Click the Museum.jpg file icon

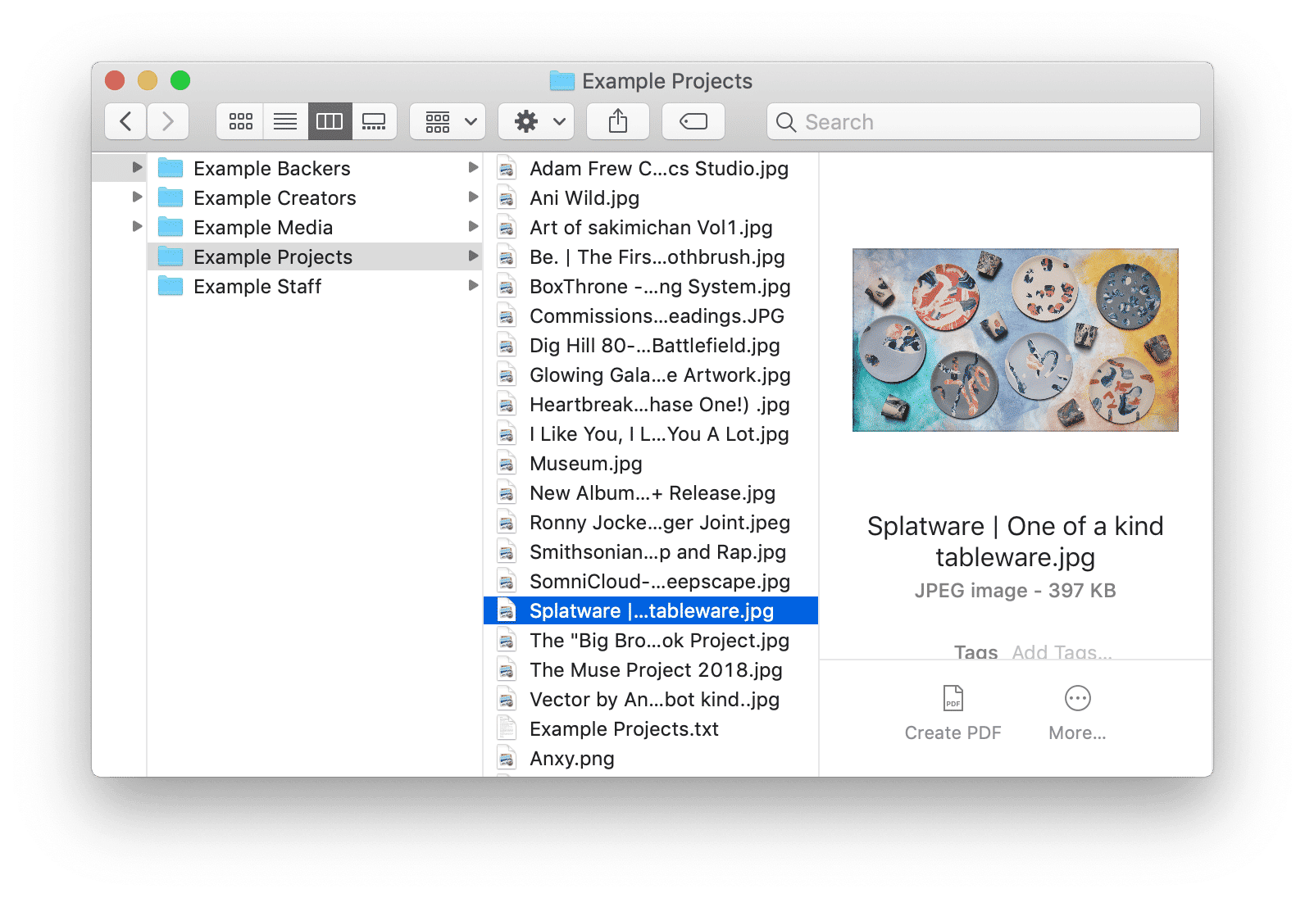(x=507, y=463)
